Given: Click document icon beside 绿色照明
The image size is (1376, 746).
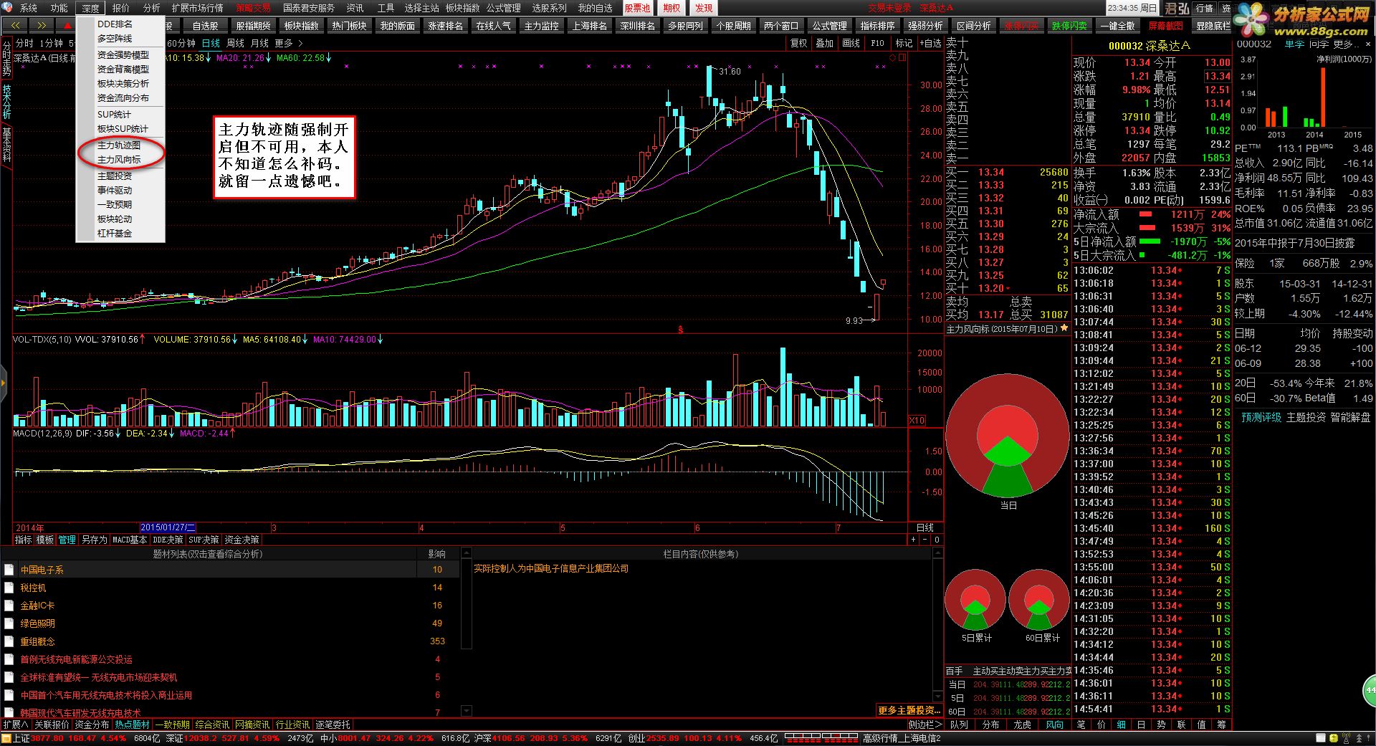Looking at the screenshot, I should (x=9, y=623).
